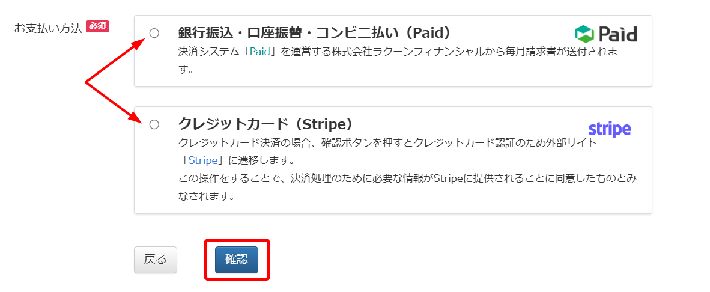Open the blue Stripe text link
The image size is (710, 292).
click(203, 160)
